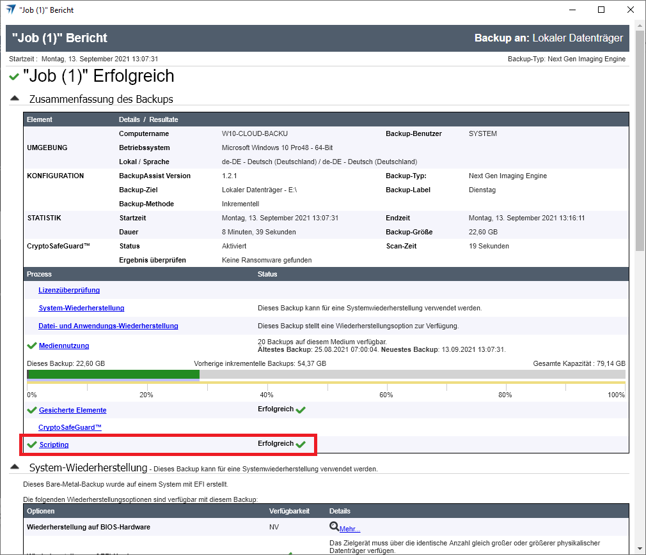This screenshot has height=555, width=646.
Task: Click the BackupAssist app icon in title bar
Action: pyautogui.click(x=11, y=10)
